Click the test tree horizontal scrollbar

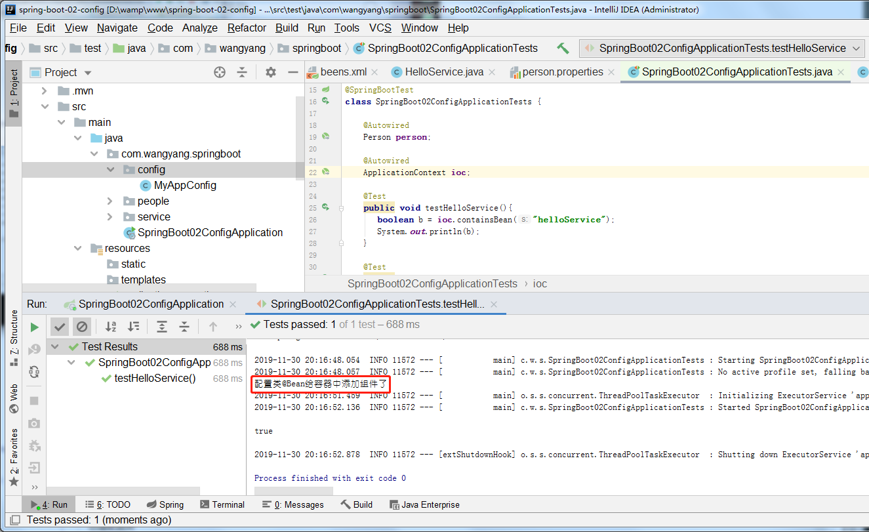click(x=123, y=491)
